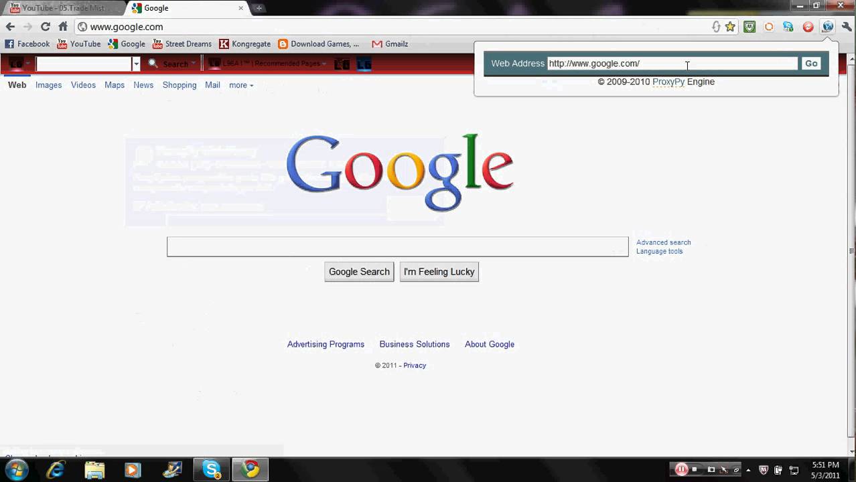
Task: Click the orange circle extension icon
Action: pos(769,27)
